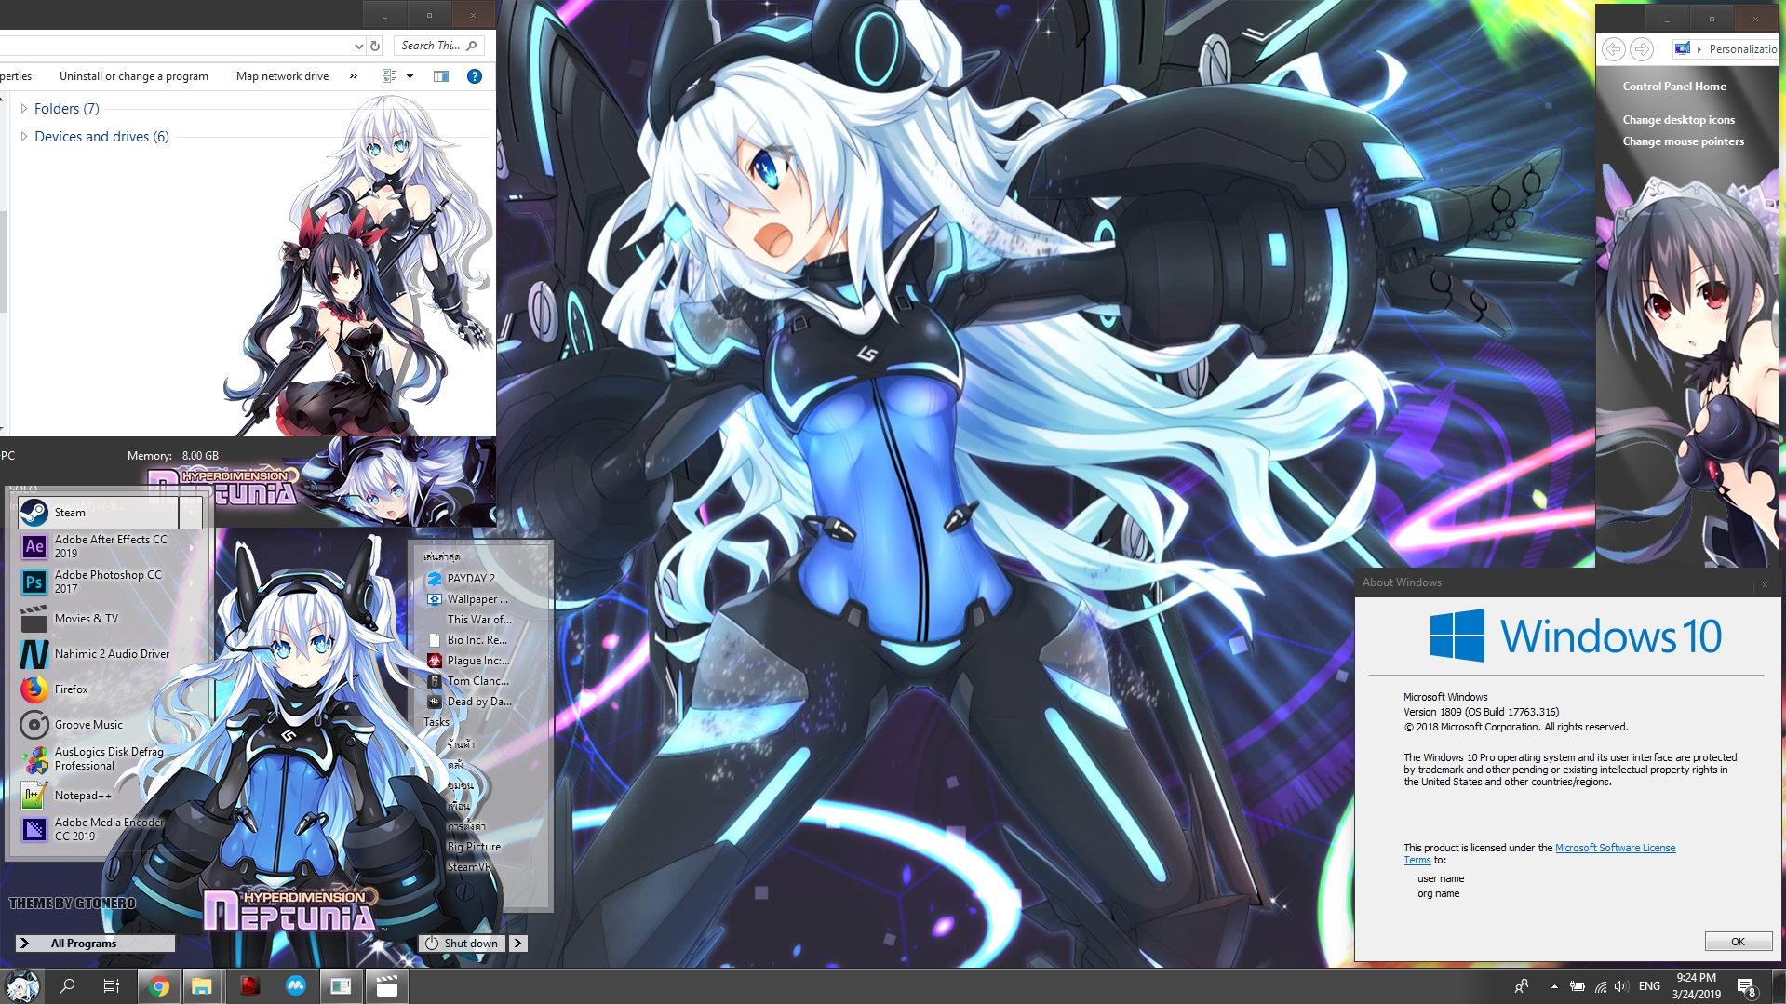This screenshot has height=1004, width=1786.
Task: Open Bio Inc. Re... jump list entry
Action: [470, 640]
